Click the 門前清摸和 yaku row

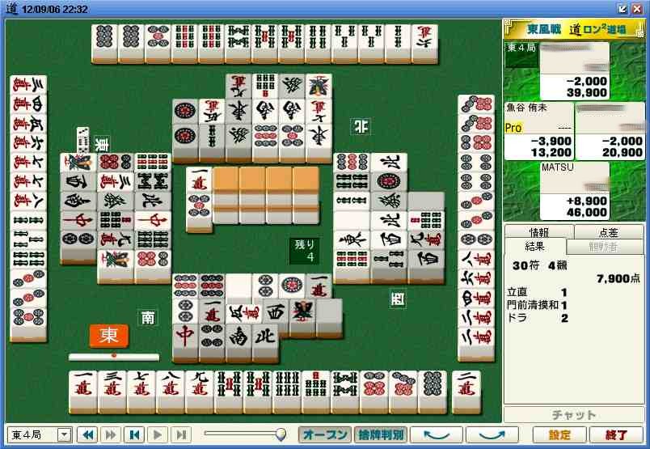(x=538, y=305)
